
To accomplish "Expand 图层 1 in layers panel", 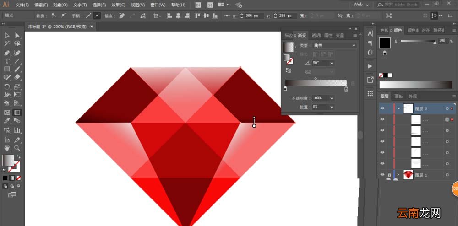I will coord(398,175).
